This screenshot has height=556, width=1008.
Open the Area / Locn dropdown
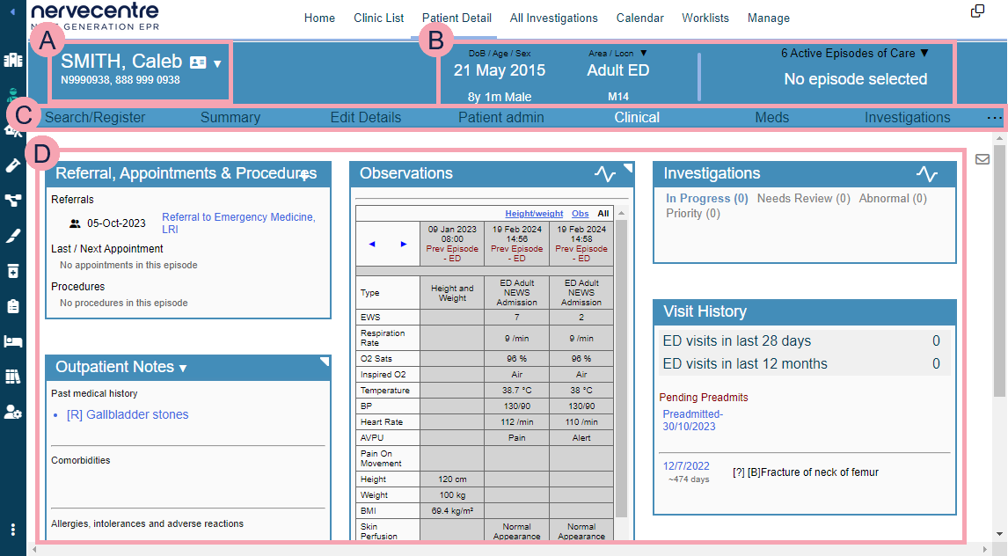click(x=643, y=54)
